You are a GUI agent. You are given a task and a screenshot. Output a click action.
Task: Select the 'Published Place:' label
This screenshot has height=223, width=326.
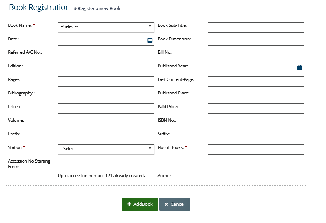point(174,93)
